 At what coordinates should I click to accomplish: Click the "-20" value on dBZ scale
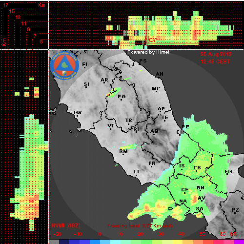pyautogui.click(x=57, y=234)
